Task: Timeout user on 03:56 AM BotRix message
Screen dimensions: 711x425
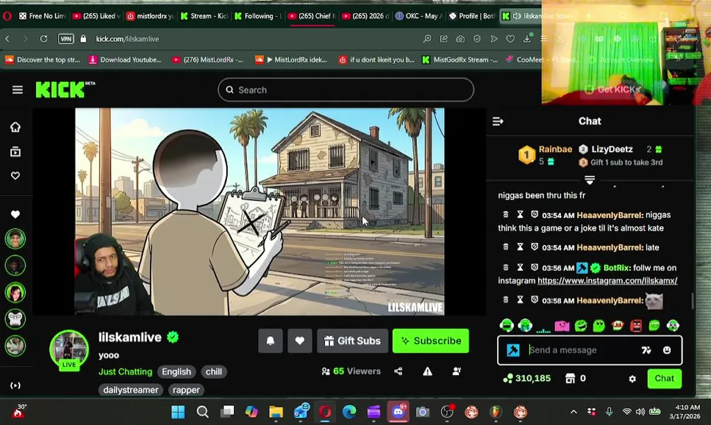Action: [x=520, y=268]
